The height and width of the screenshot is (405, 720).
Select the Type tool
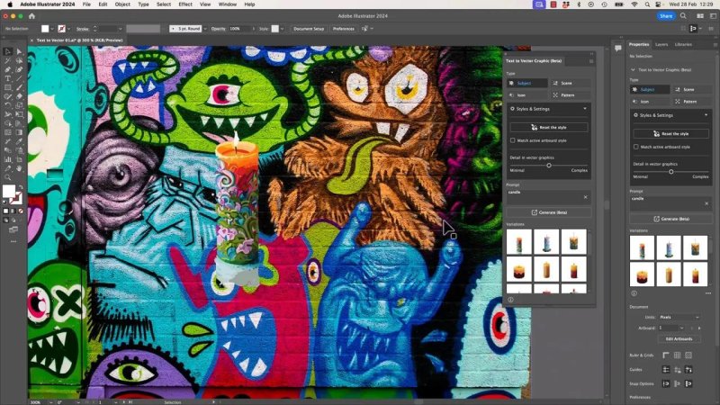[8, 78]
